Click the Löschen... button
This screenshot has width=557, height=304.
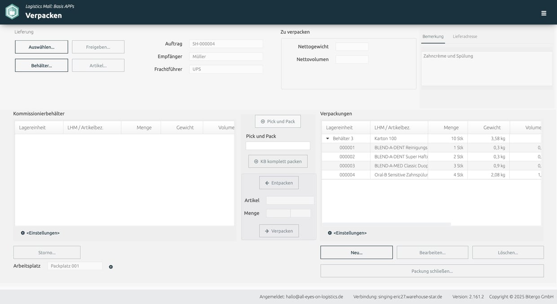click(508, 252)
